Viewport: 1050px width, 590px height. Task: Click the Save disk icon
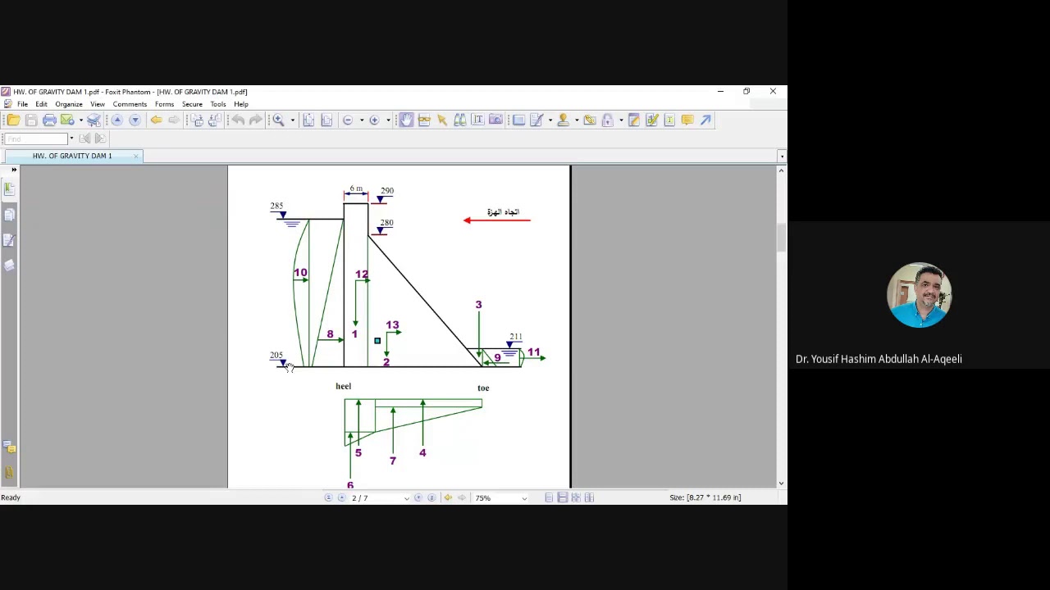[31, 120]
